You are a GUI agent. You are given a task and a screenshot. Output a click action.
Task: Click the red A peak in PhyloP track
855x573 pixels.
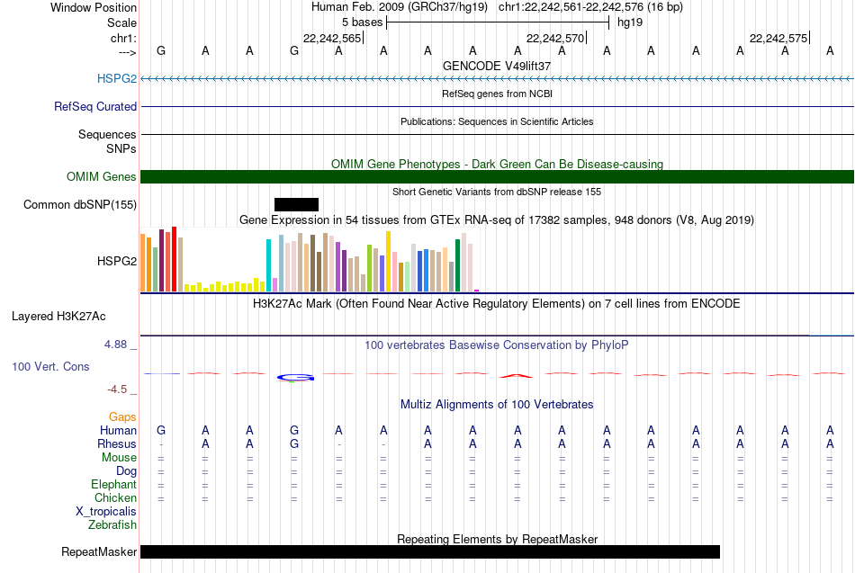click(516, 376)
